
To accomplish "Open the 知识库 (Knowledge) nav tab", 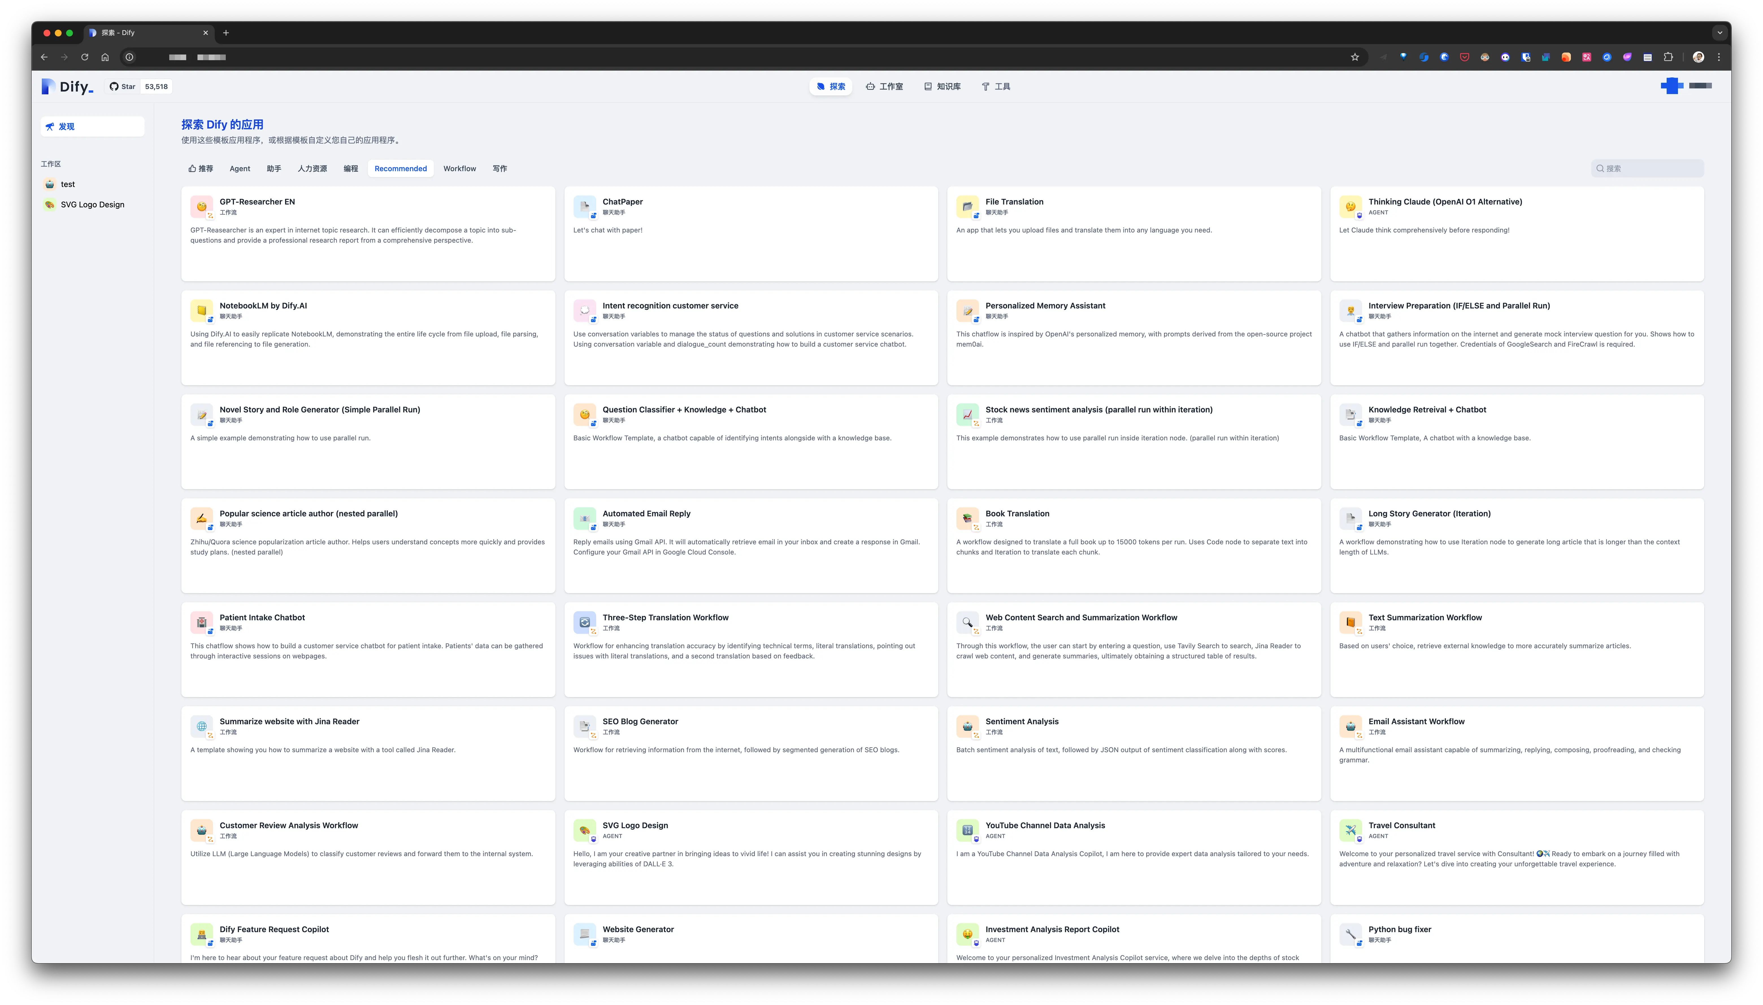I will click(942, 86).
